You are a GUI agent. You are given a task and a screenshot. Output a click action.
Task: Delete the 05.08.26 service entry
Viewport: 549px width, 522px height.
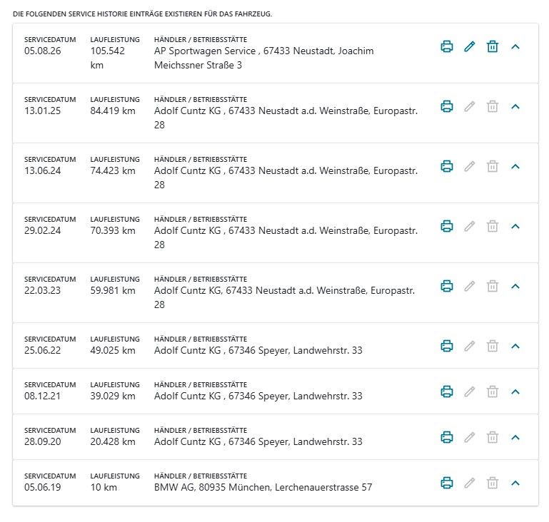[x=493, y=46]
